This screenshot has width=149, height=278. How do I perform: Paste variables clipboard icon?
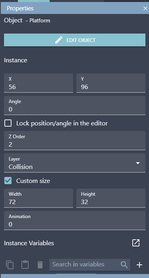25,265
